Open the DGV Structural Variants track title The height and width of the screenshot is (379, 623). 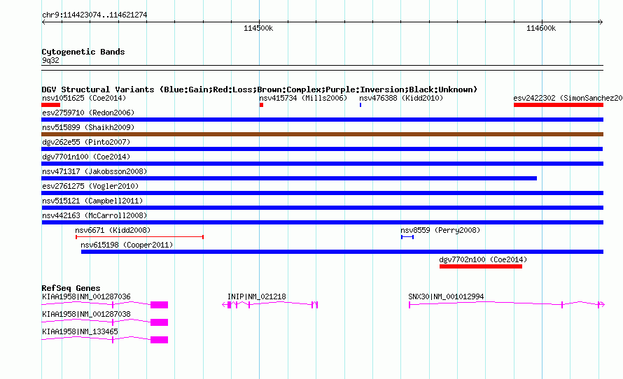259,90
